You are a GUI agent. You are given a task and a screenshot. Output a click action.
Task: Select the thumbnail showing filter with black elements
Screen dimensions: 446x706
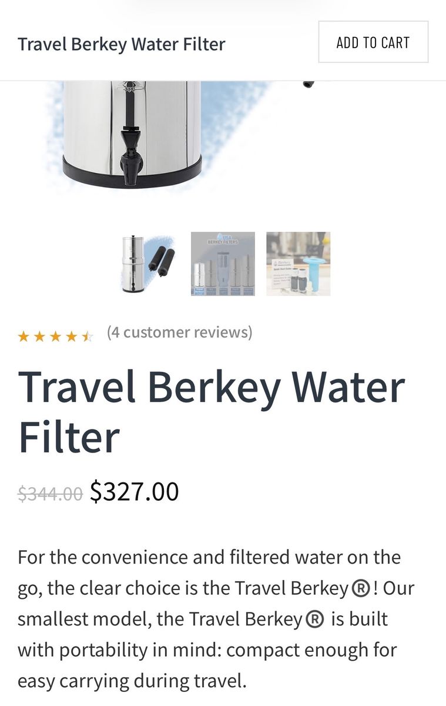(x=147, y=264)
